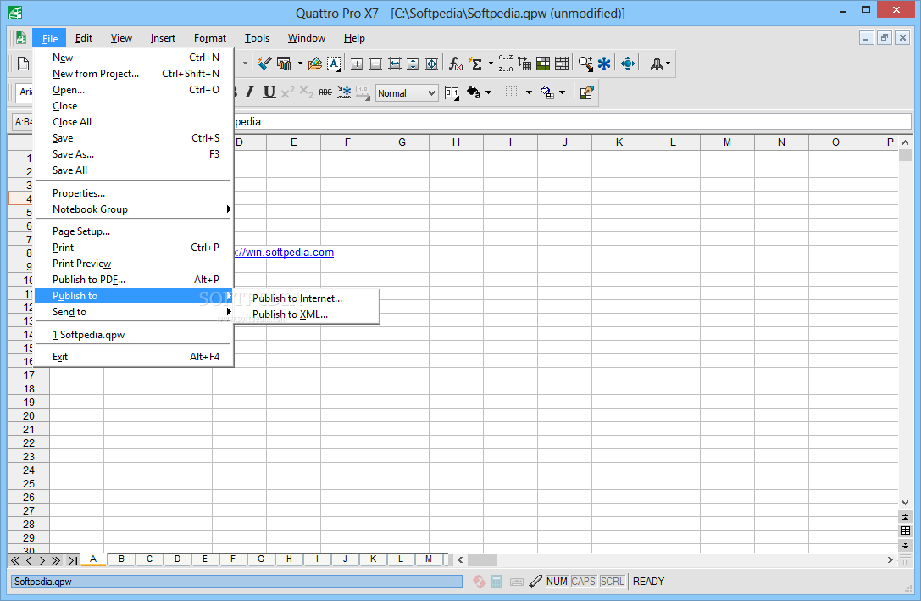The height and width of the screenshot is (601, 921).
Task: Click the Subscript x₂ icon
Action: [x=306, y=92]
